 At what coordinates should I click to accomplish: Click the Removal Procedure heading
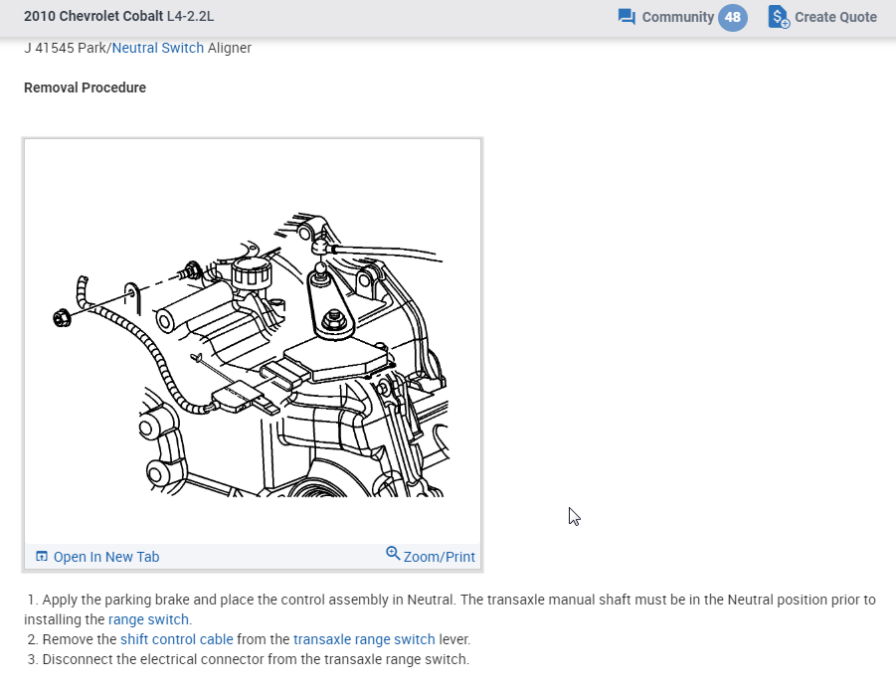pyautogui.click(x=85, y=87)
